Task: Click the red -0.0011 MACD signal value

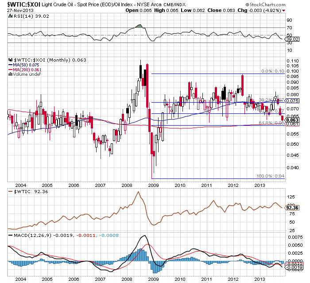Action: (85, 235)
